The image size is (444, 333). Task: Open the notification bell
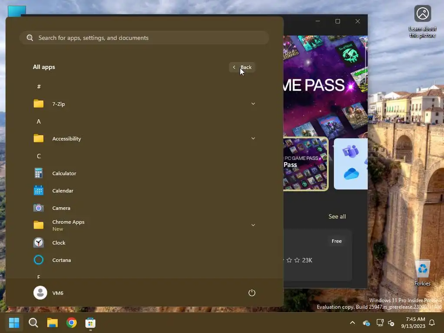pyautogui.click(x=432, y=323)
